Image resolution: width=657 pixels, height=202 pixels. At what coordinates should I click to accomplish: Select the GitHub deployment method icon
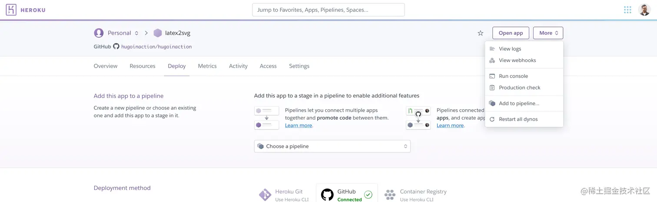(327, 195)
